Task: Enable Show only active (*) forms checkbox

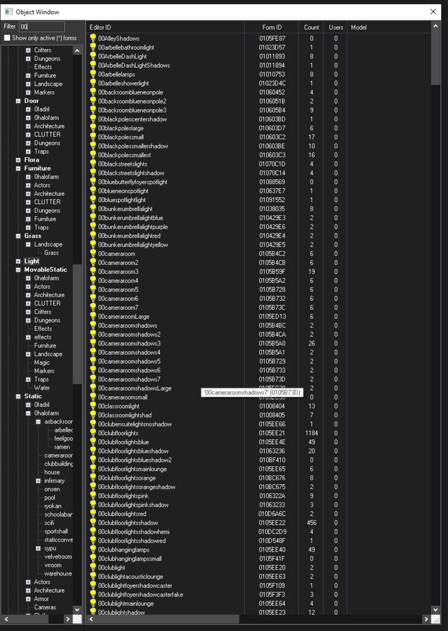Action: tap(7, 38)
